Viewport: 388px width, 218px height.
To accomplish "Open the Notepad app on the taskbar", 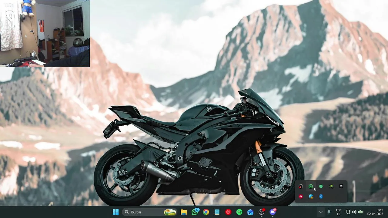I will (x=217, y=212).
